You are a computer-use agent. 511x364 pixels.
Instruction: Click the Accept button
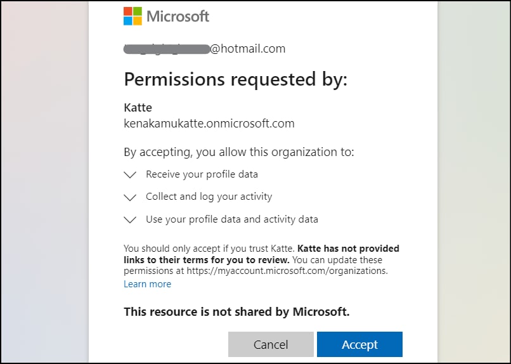point(359,344)
